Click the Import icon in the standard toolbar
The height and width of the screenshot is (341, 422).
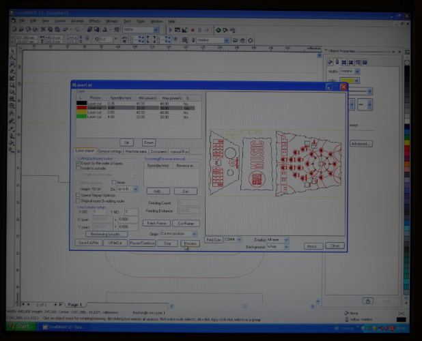click(89, 29)
